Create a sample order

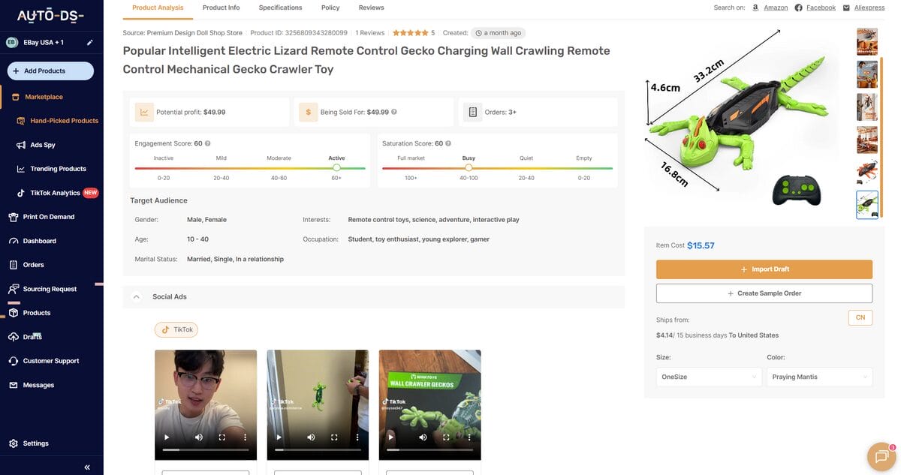[x=764, y=293]
